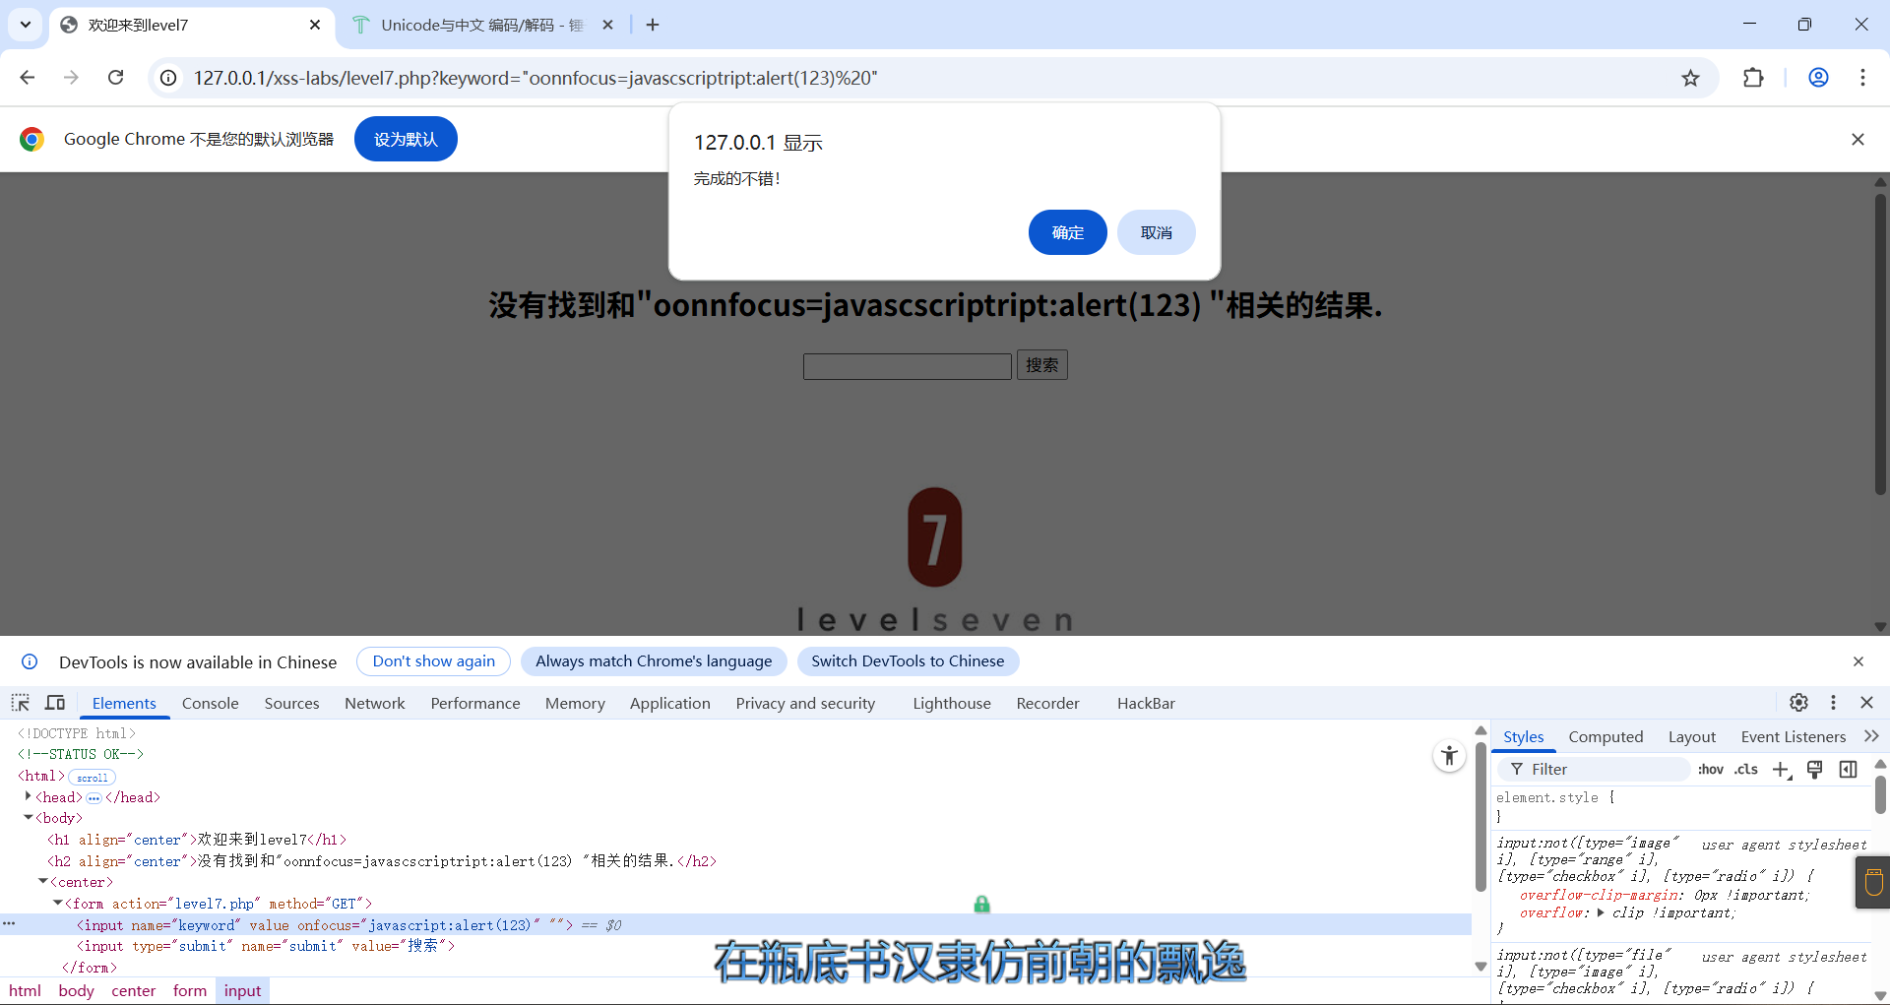This screenshot has width=1890, height=1005.
Task: Activate the inspect element picker icon
Action: click(21, 703)
